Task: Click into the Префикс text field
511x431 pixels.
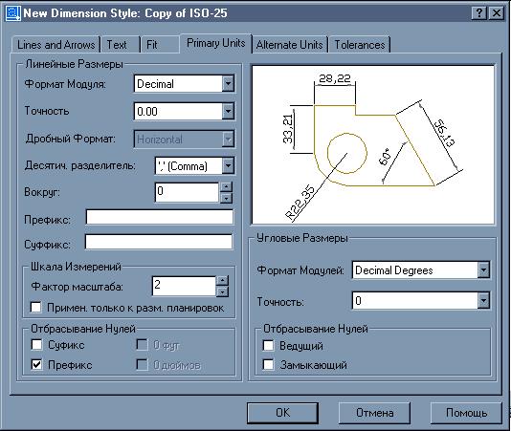Action: click(x=160, y=217)
